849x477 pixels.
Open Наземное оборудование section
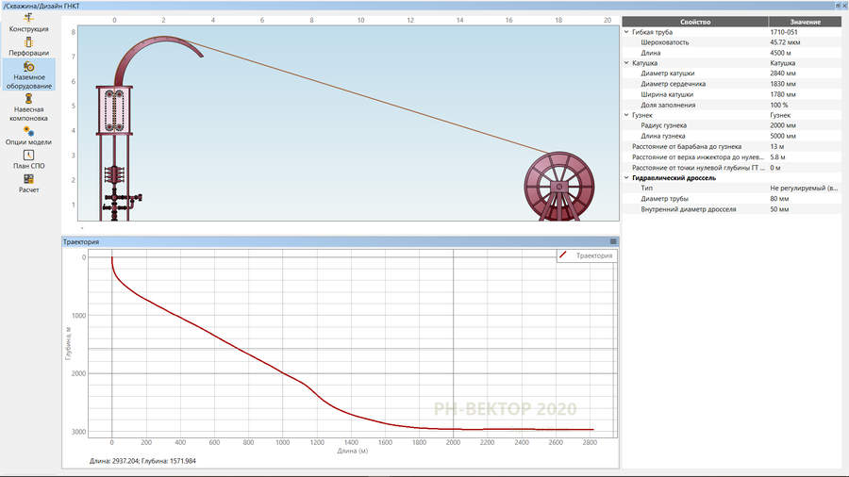pyautogui.click(x=28, y=74)
